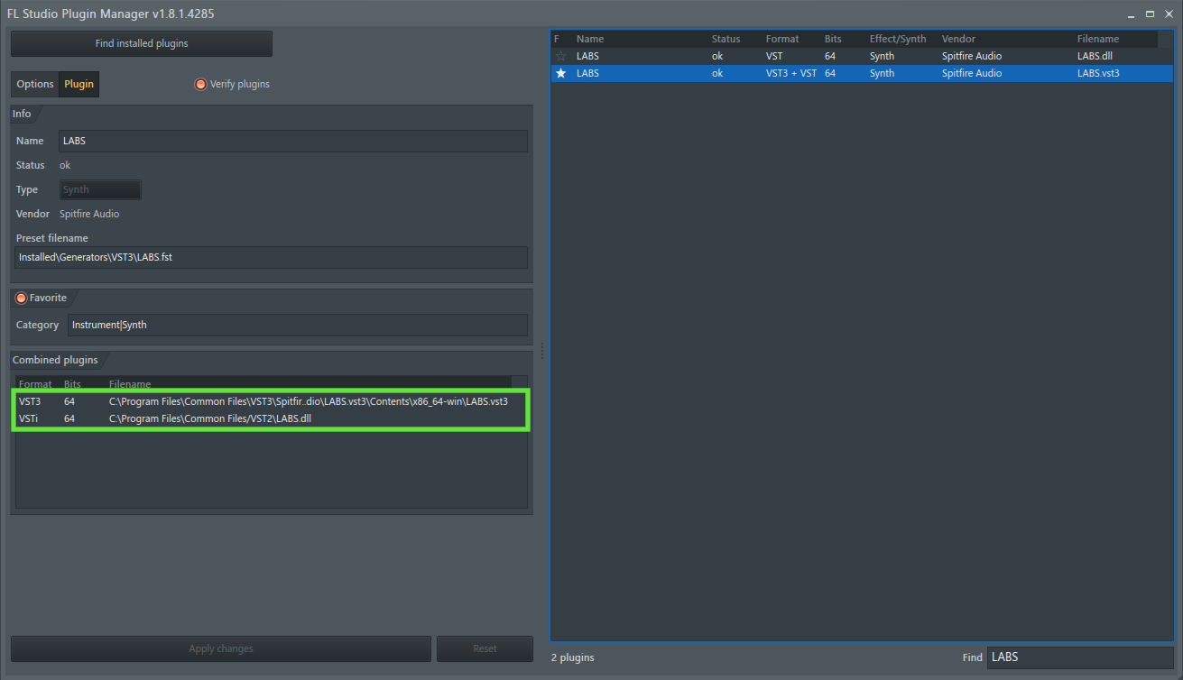The height and width of the screenshot is (680, 1183).
Task: Edit the Preset filename field
Action: (271, 257)
